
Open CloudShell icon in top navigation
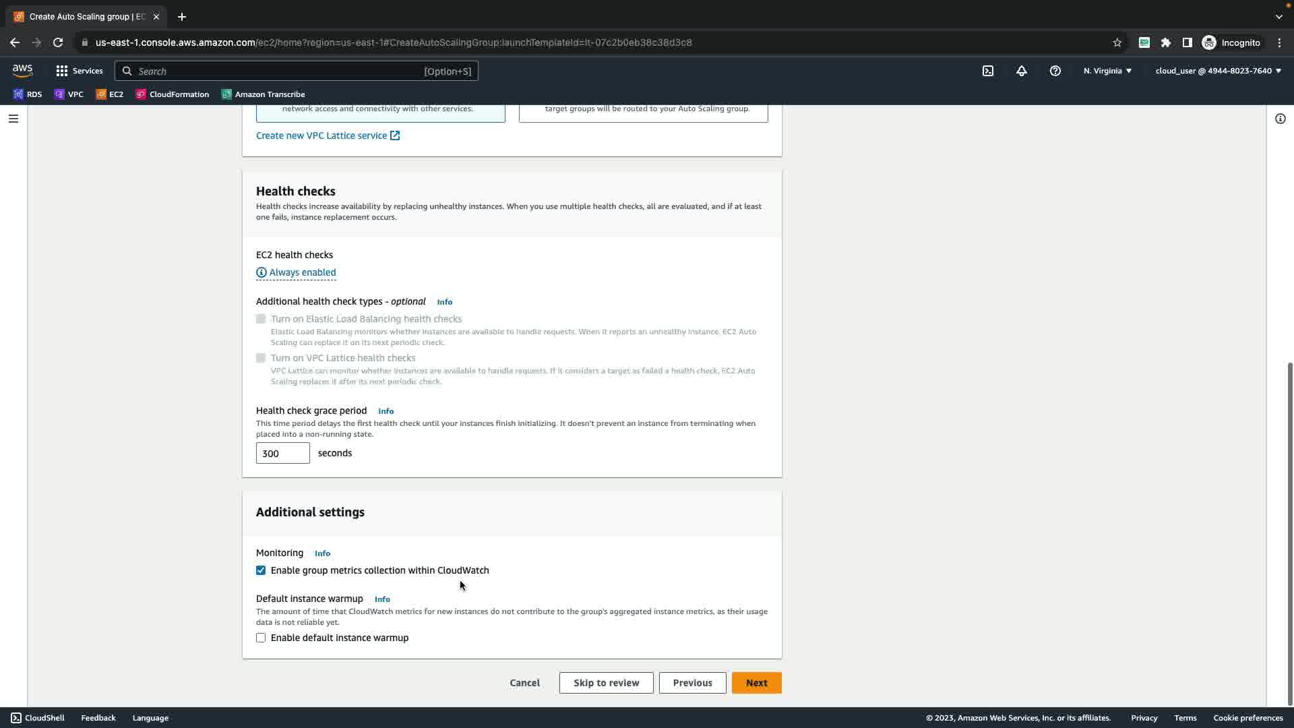[988, 71]
